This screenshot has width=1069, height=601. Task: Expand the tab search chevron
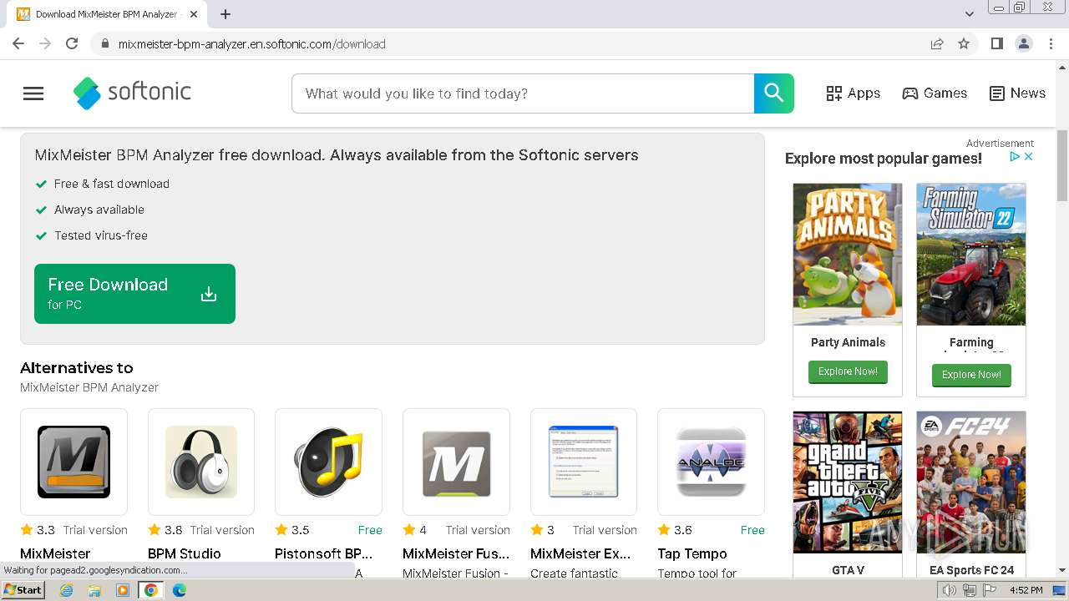coord(970,14)
